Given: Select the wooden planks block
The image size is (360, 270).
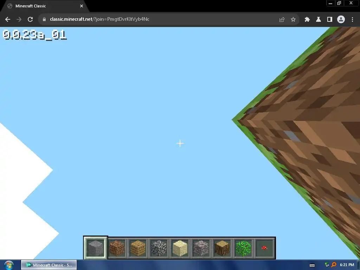Looking at the screenshot, I should [138, 248].
